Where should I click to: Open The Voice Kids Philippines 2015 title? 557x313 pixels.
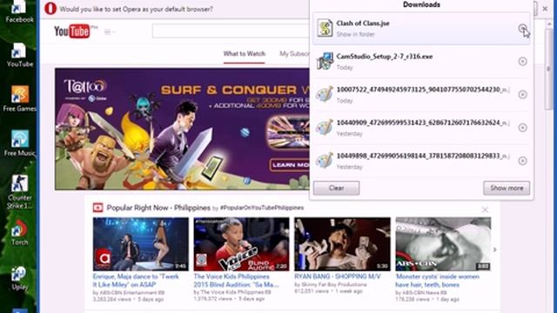(236, 280)
